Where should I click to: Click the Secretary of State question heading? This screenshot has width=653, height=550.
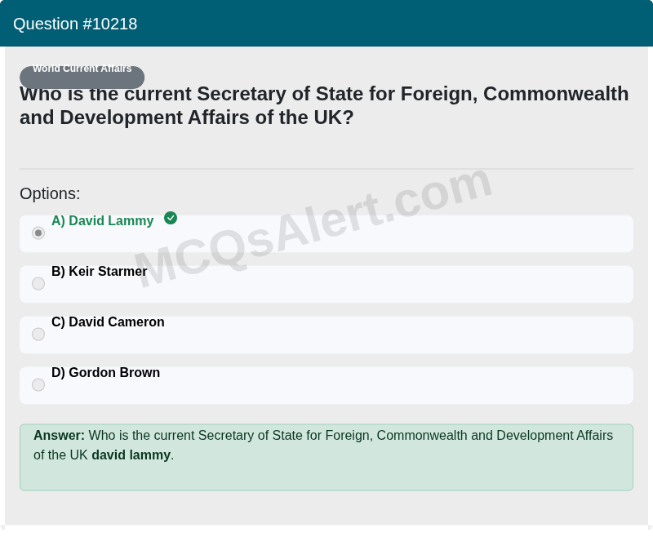(x=324, y=106)
